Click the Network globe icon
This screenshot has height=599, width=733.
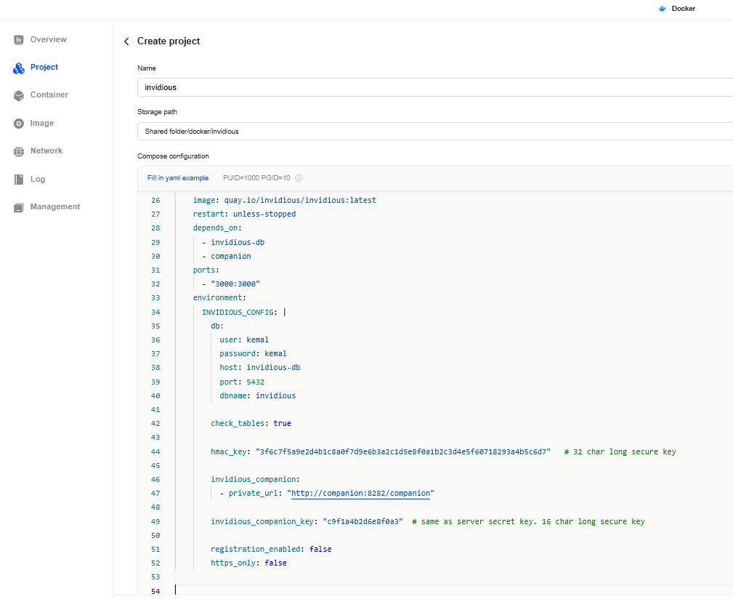tap(19, 151)
